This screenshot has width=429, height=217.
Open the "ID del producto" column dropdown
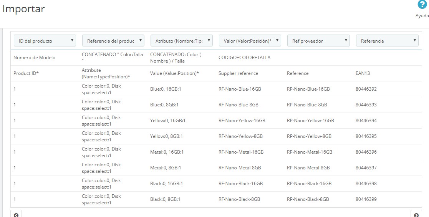pyautogui.click(x=45, y=41)
